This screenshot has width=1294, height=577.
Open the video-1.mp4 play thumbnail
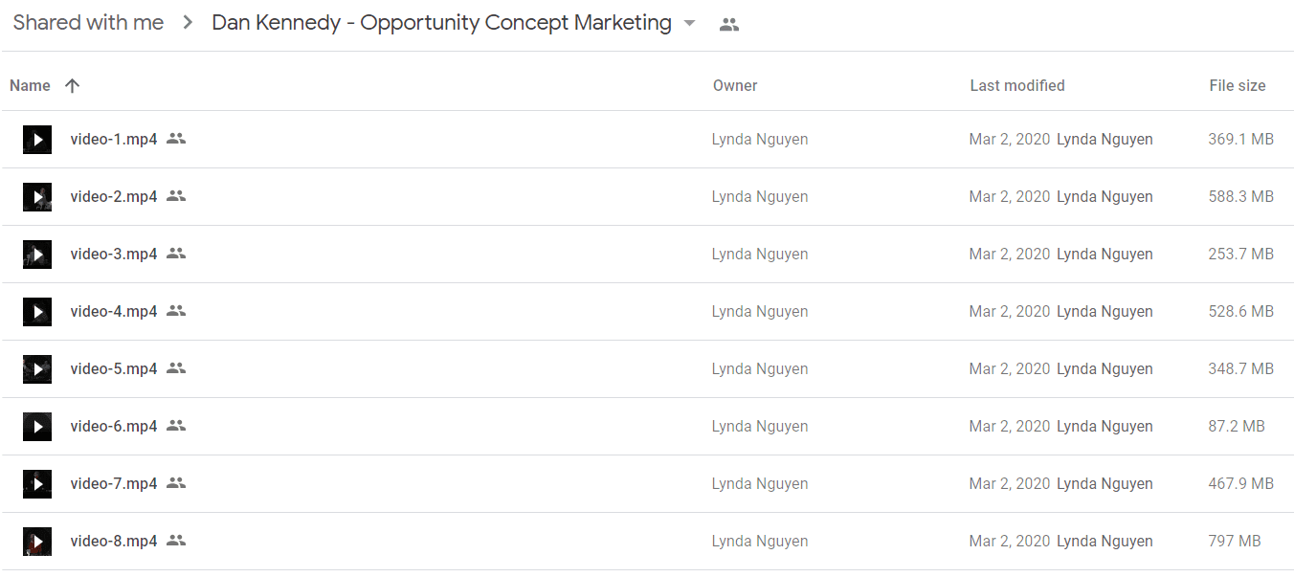pyautogui.click(x=37, y=140)
